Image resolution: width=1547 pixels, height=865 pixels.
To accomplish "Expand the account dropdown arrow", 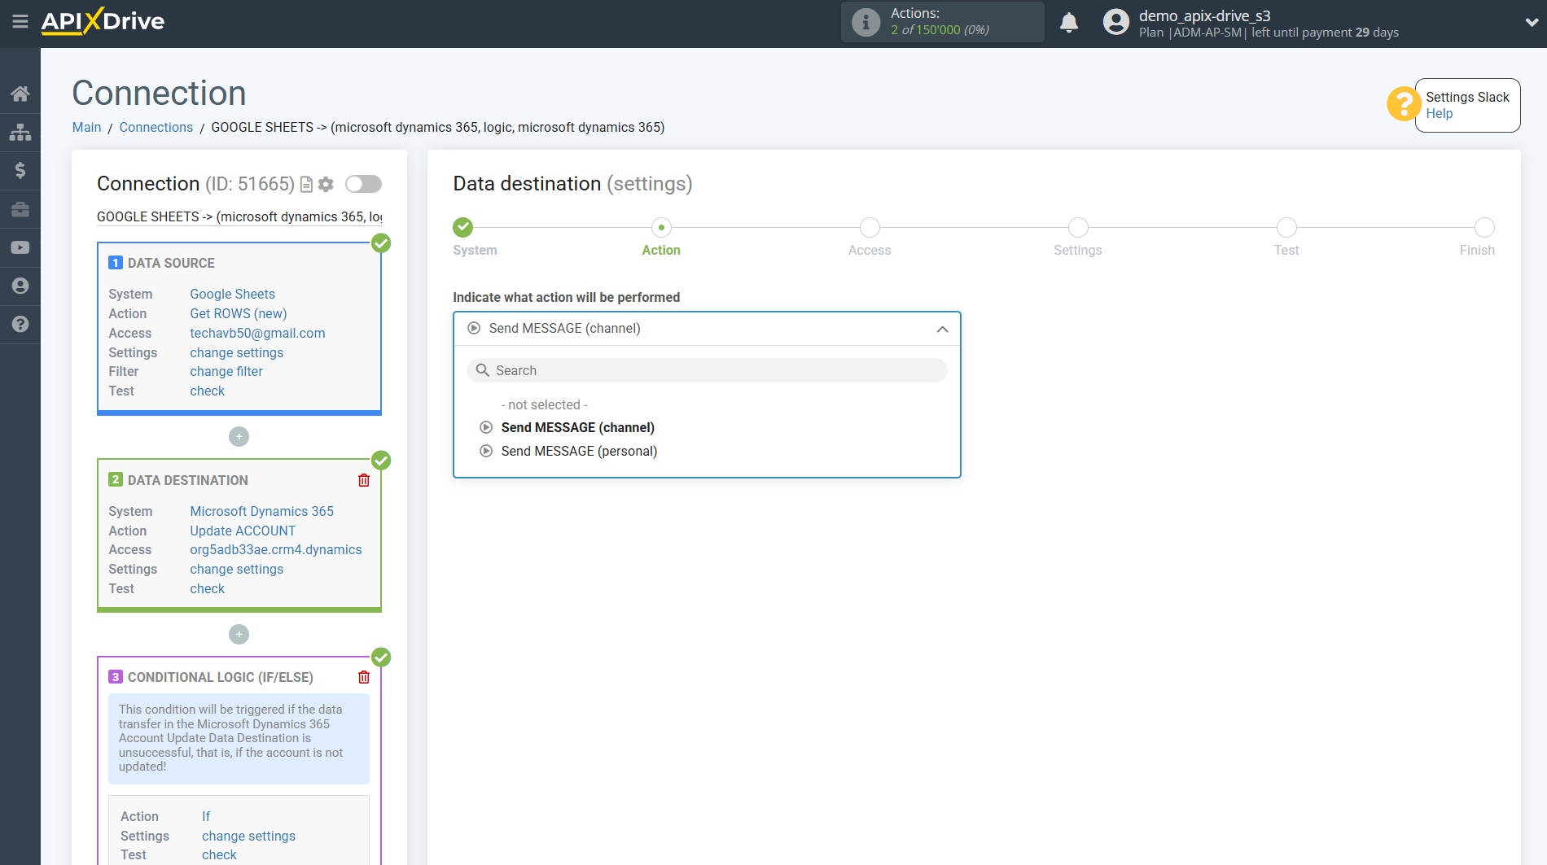I will (1531, 23).
